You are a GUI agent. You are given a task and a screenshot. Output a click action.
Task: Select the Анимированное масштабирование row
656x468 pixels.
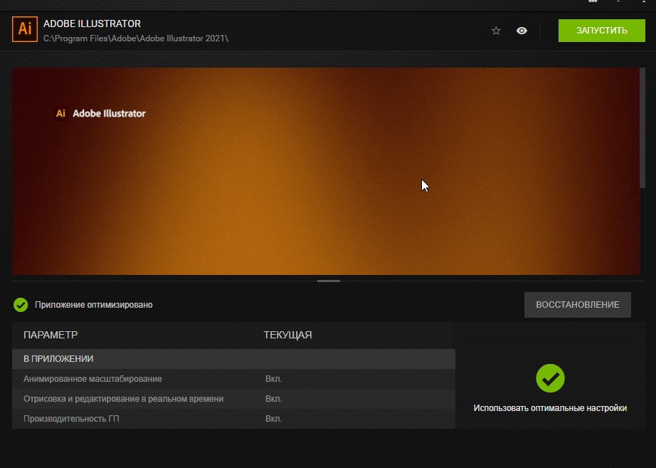click(x=233, y=379)
